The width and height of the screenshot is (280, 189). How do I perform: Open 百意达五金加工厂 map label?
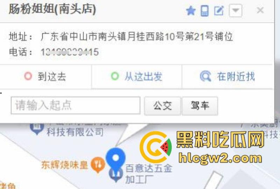click(x=148, y=174)
